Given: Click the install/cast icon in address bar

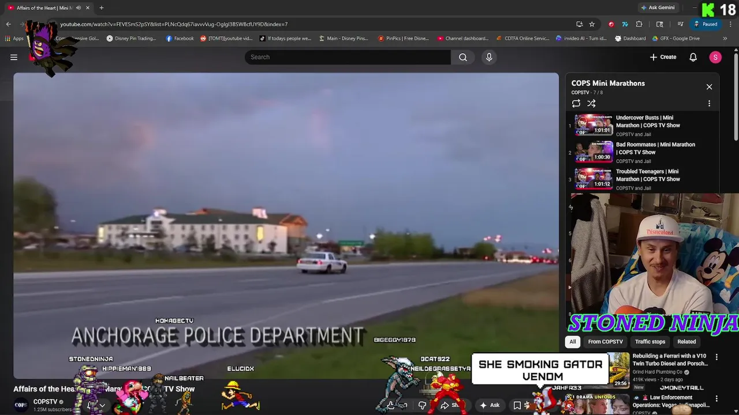Looking at the screenshot, I should pyautogui.click(x=580, y=24).
